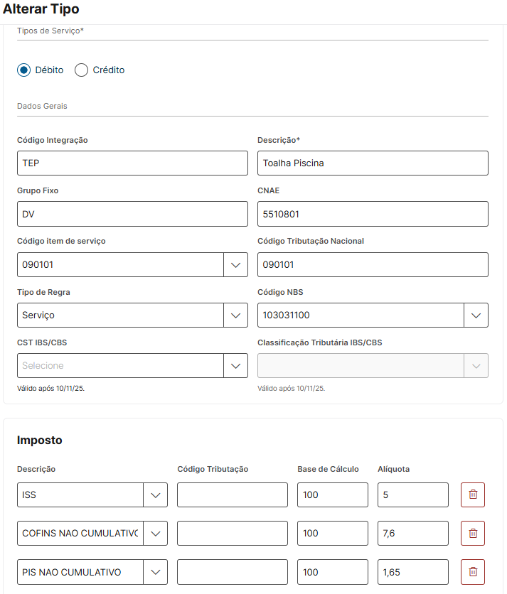Expand the Código item de serviço dropdown
This screenshot has height=594, width=507.
coord(235,265)
